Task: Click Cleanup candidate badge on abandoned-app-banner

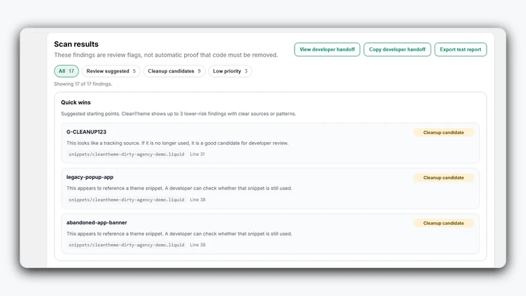Action: [443, 223]
